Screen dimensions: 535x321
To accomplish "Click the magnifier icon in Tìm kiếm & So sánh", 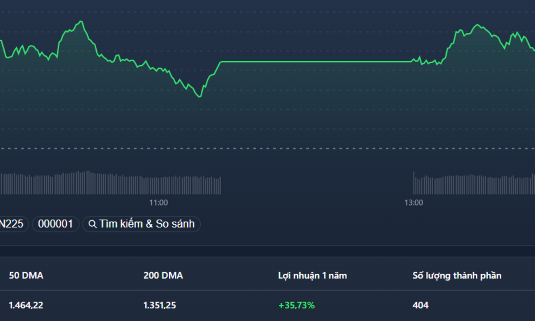I will (92, 224).
